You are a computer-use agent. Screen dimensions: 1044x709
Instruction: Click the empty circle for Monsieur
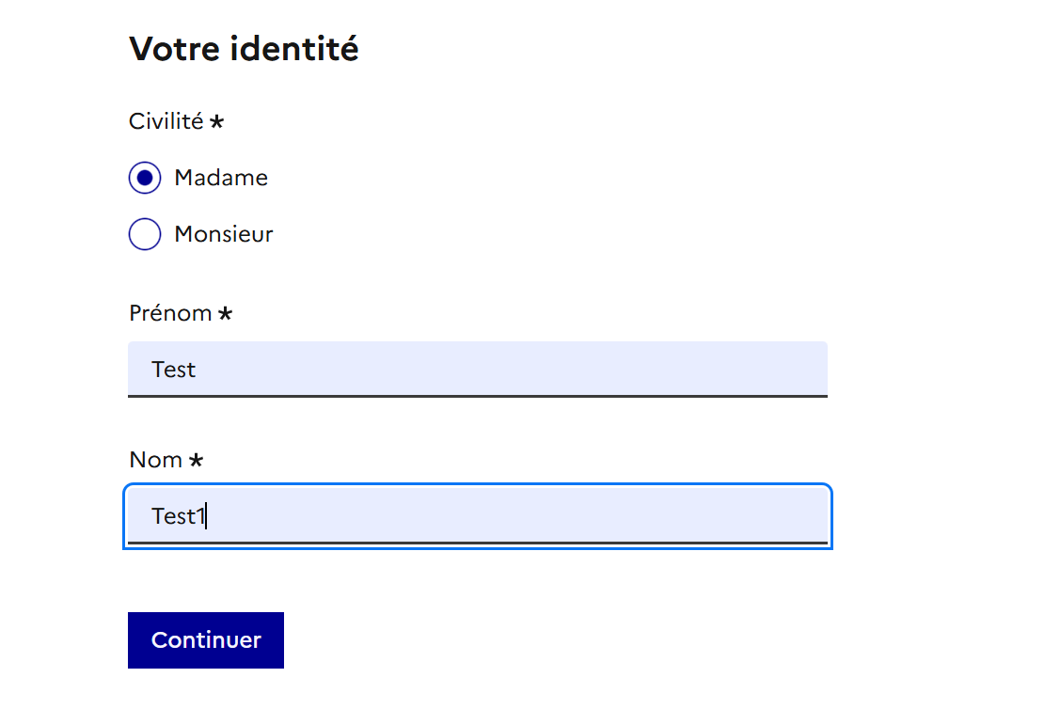(x=145, y=234)
